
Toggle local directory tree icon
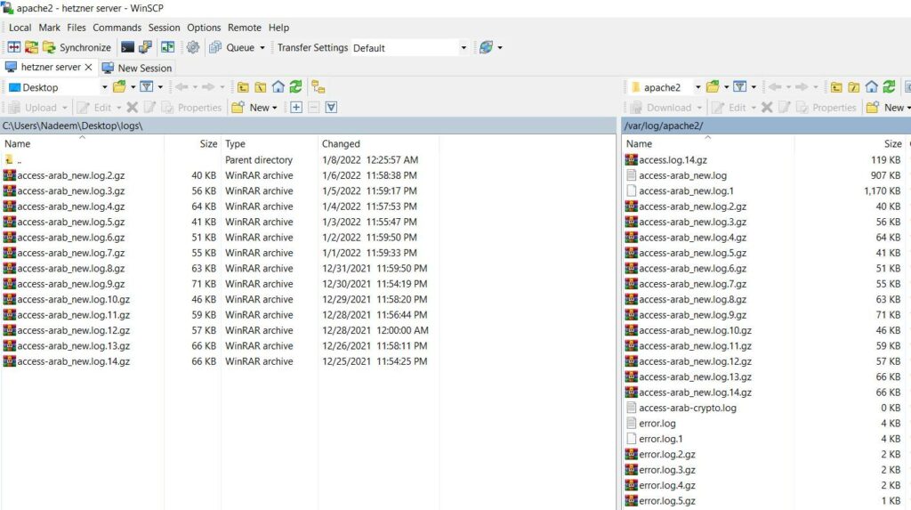pyautogui.click(x=318, y=87)
